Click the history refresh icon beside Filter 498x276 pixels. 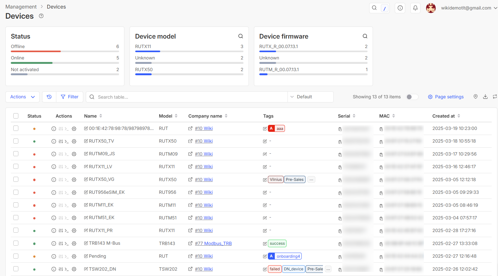click(x=49, y=97)
